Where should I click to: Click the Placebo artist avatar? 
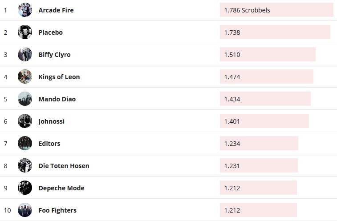[x=25, y=32]
